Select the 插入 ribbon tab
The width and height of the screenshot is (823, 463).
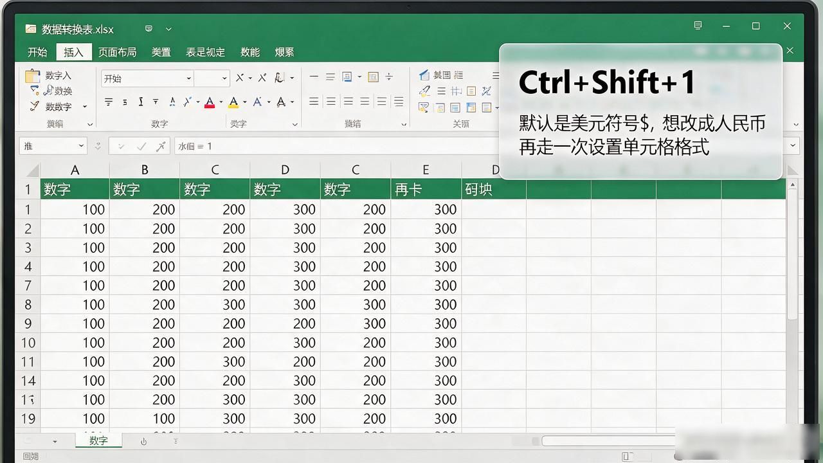click(x=73, y=52)
